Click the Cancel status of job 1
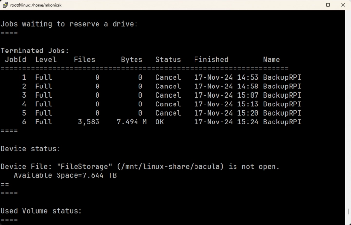Viewport: 351px width, 225px height. tap(168, 77)
